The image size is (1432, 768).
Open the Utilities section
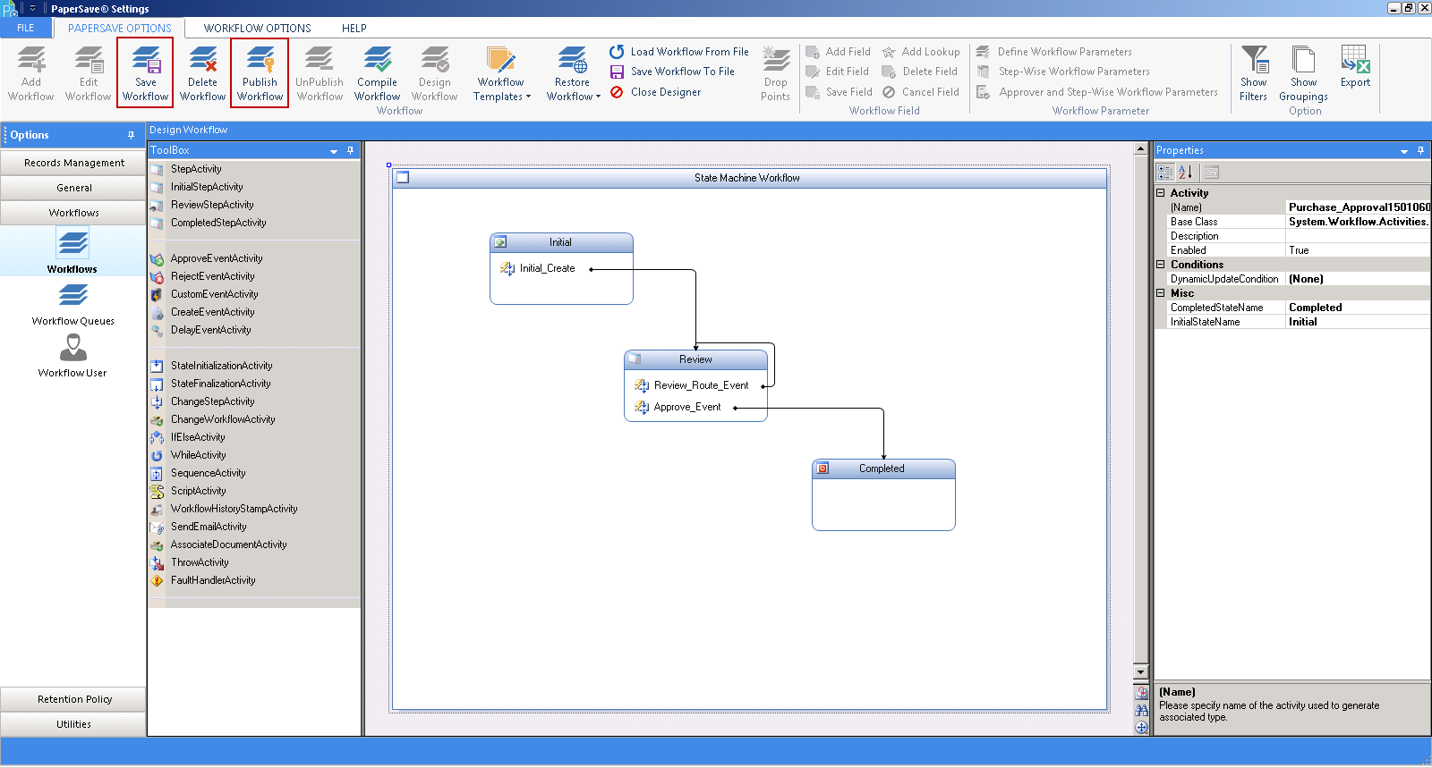click(73, 724)
